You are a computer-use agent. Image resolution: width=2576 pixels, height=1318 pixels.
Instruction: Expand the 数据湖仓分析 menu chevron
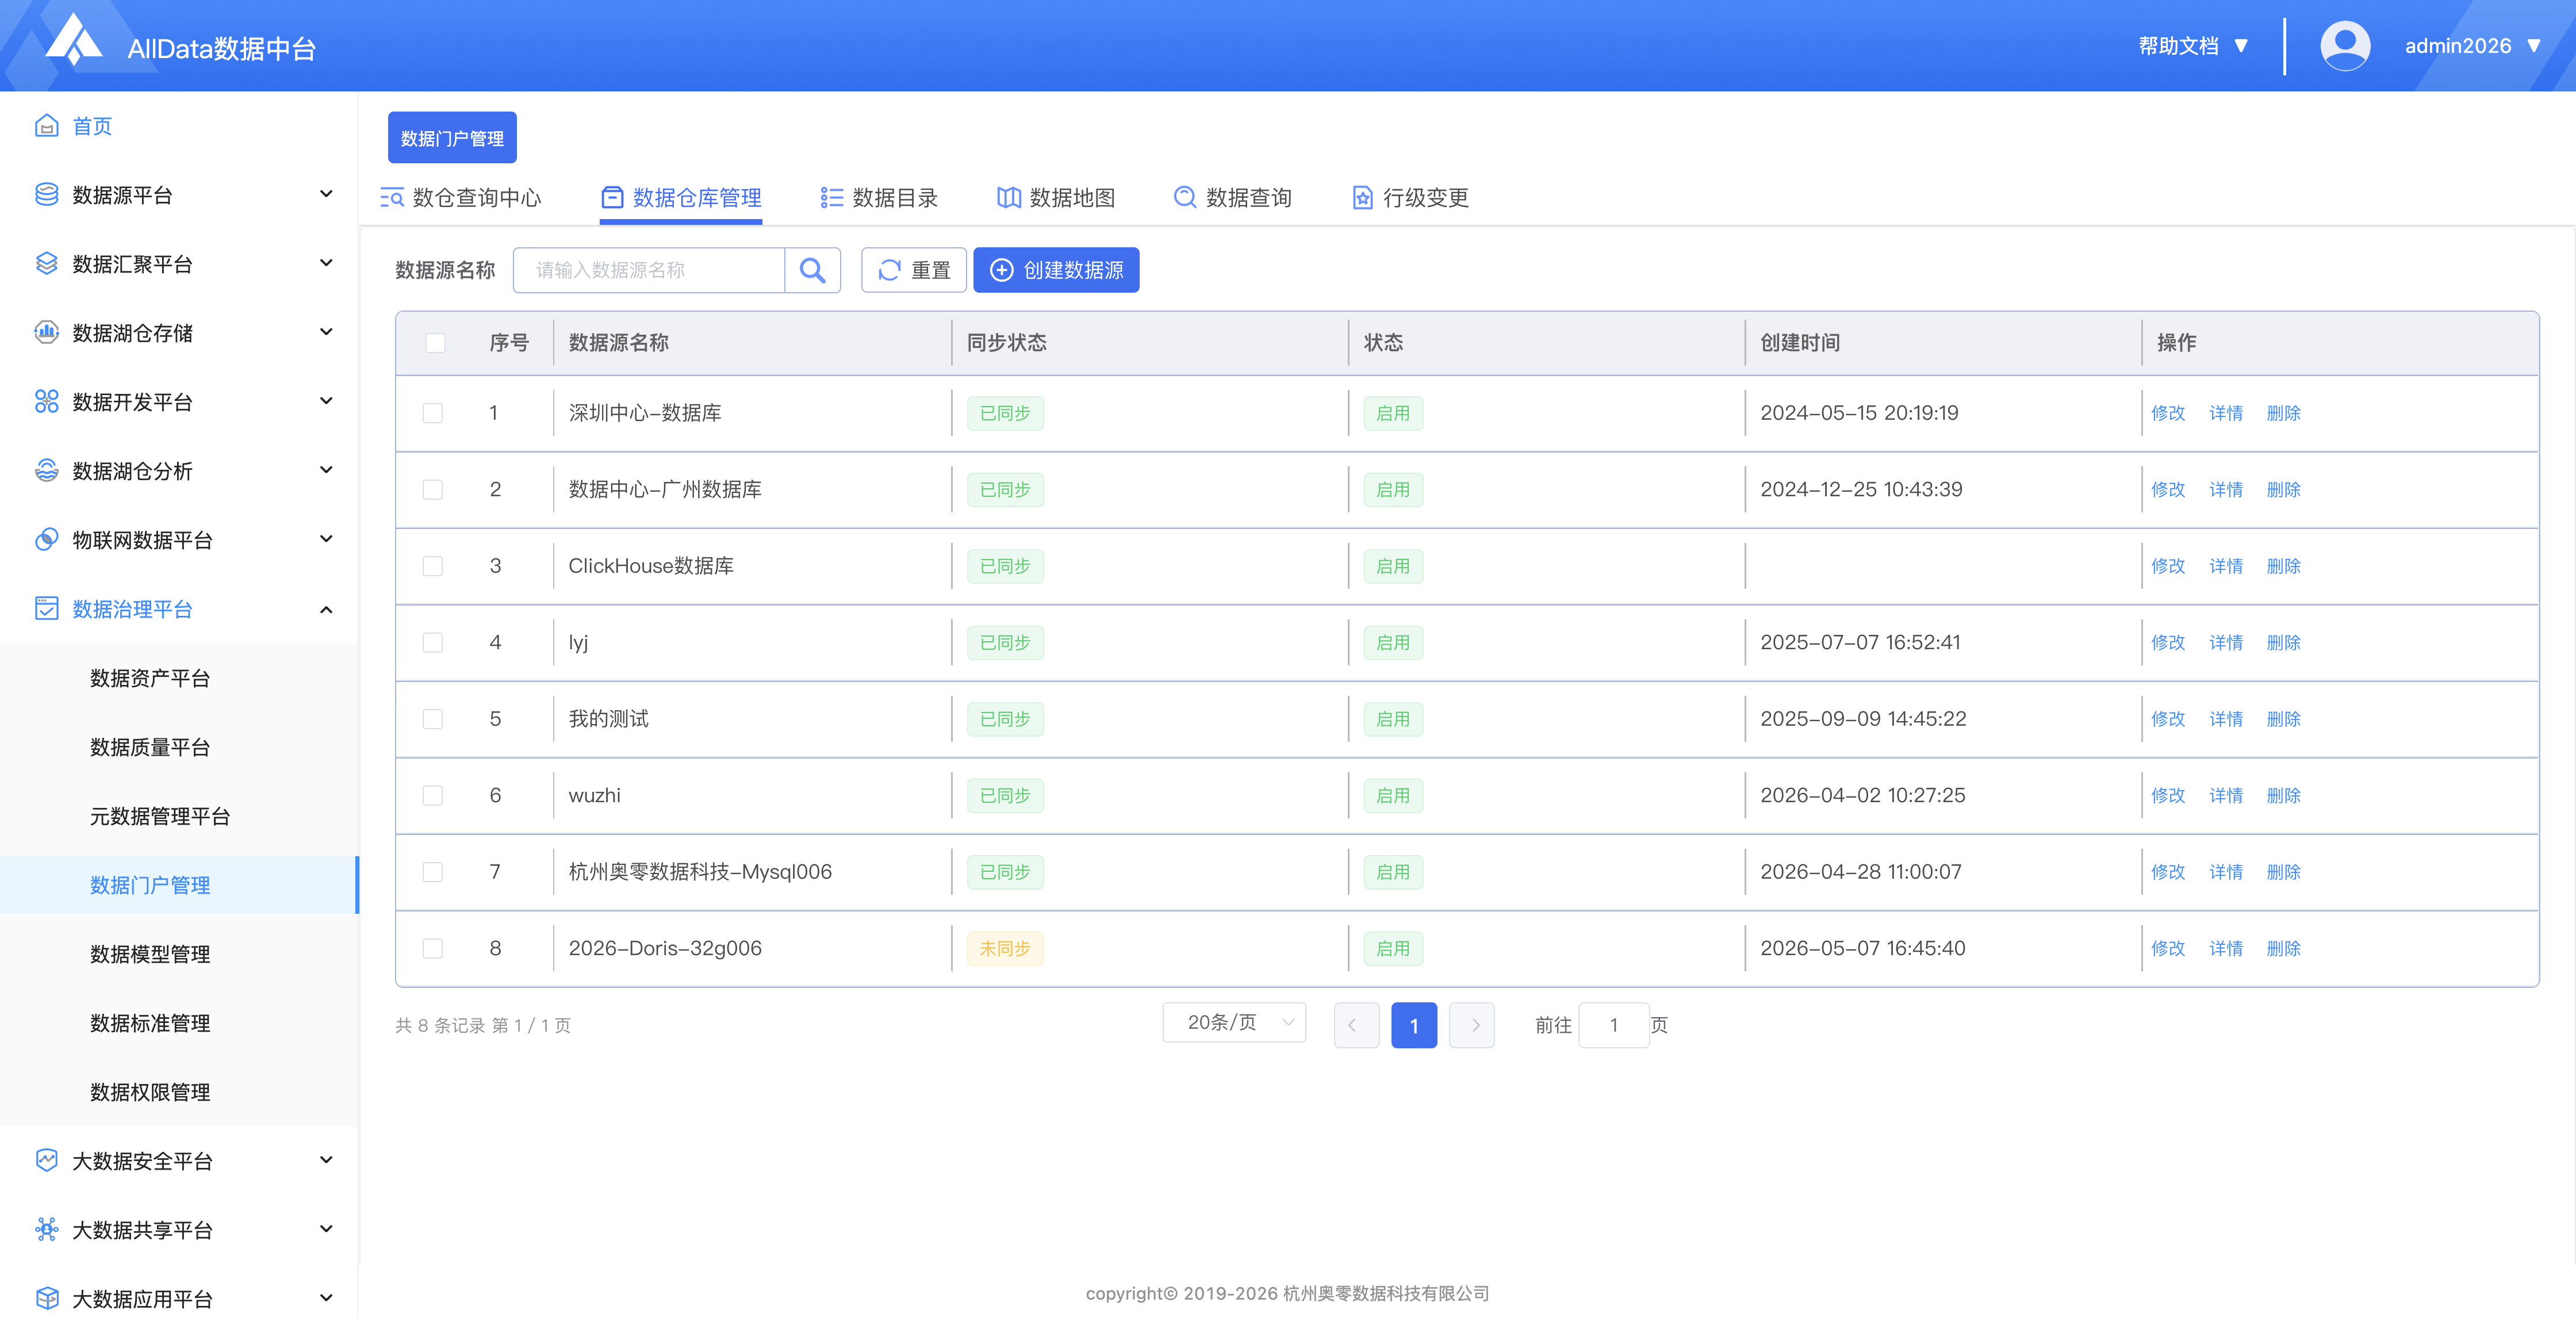click(326, 470)
